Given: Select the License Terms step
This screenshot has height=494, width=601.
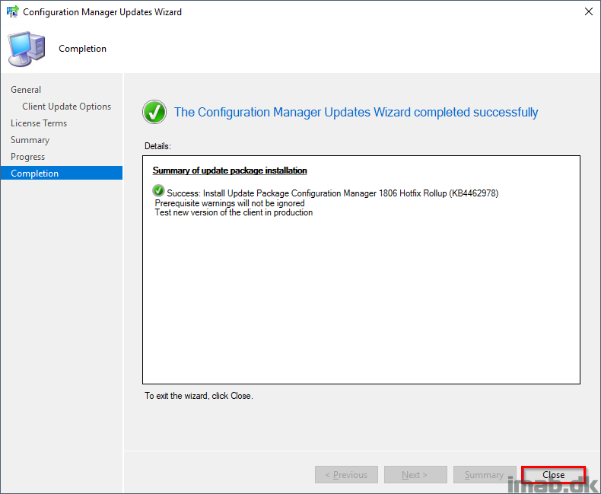Looking at the screenshot, I should pyautogui.click(x=39, y=123).
